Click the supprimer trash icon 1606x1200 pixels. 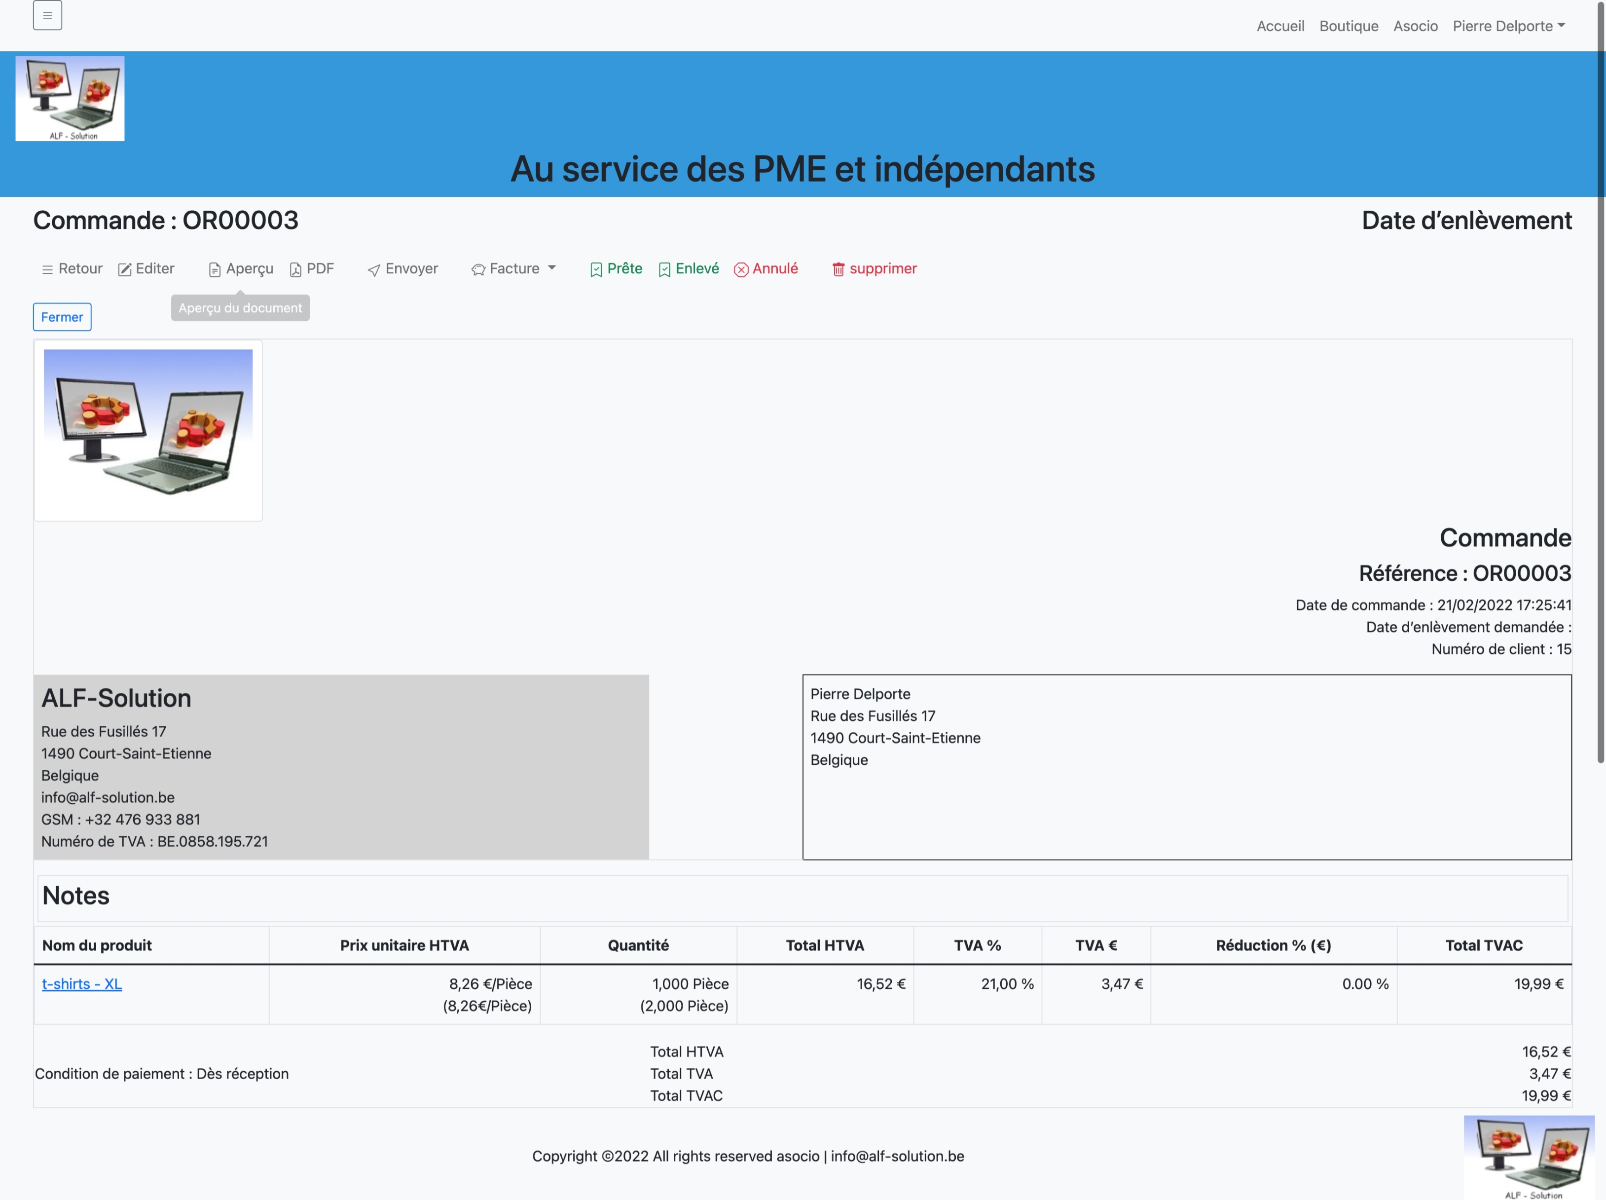pyautogui.click(x=838, y=269)
